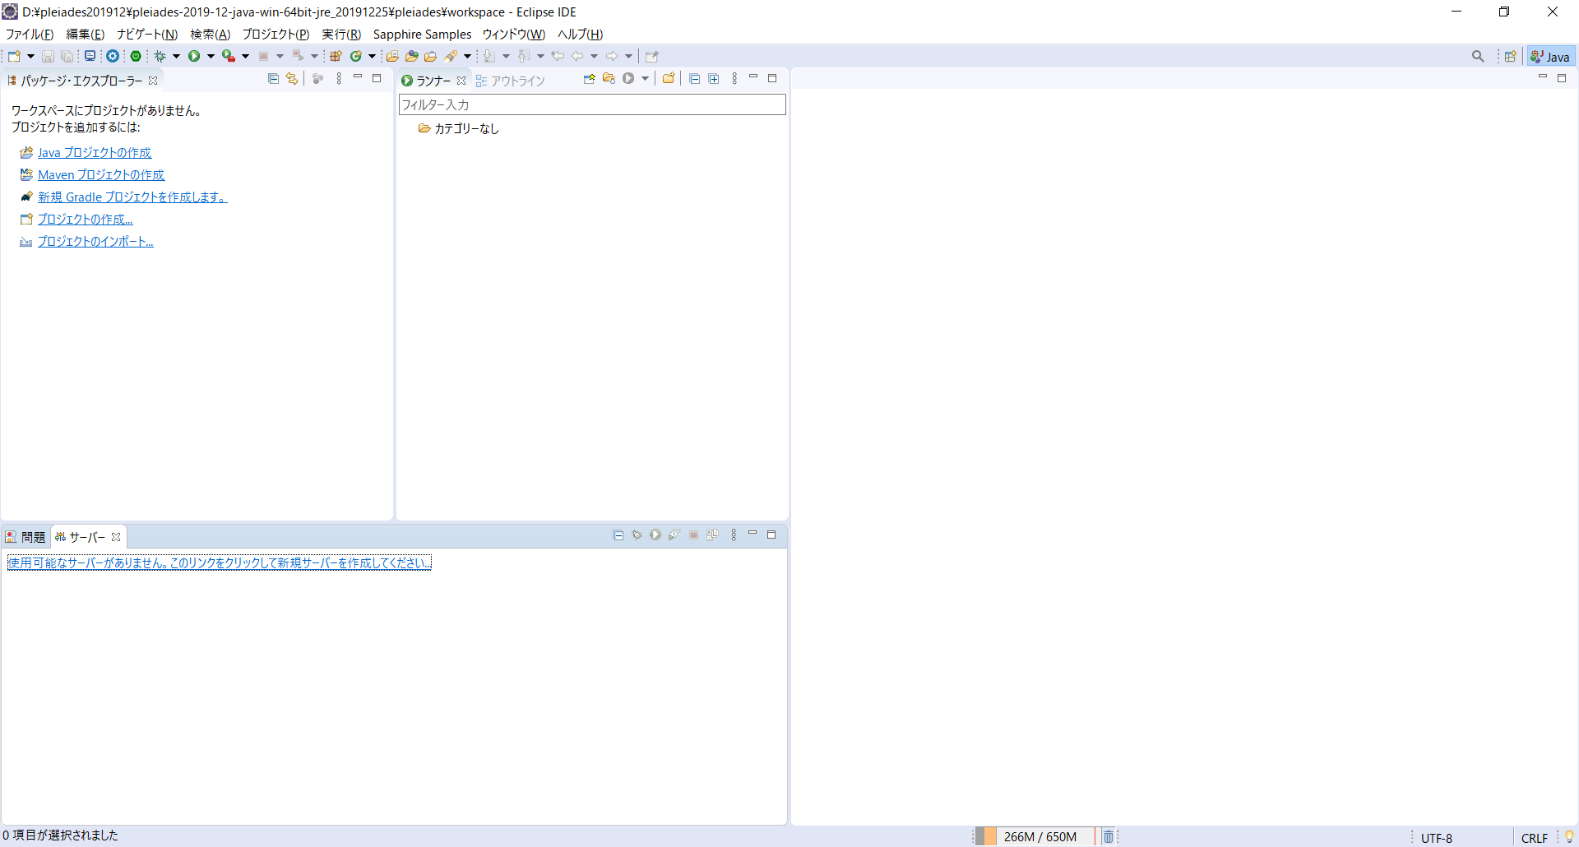Open the Run configurations dropdown arrow
Viewport: 1579px width, 847px height.
[x=211, y=56]
